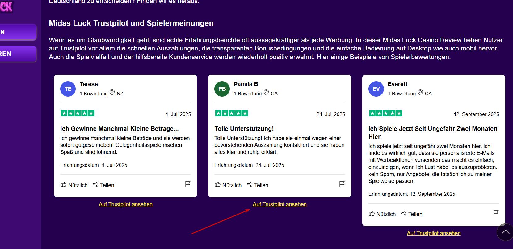The height and width of the screenshot is (249, 513).
Task: Open Trustpilot link below Terese's review
Action: [x=125, y=204]
